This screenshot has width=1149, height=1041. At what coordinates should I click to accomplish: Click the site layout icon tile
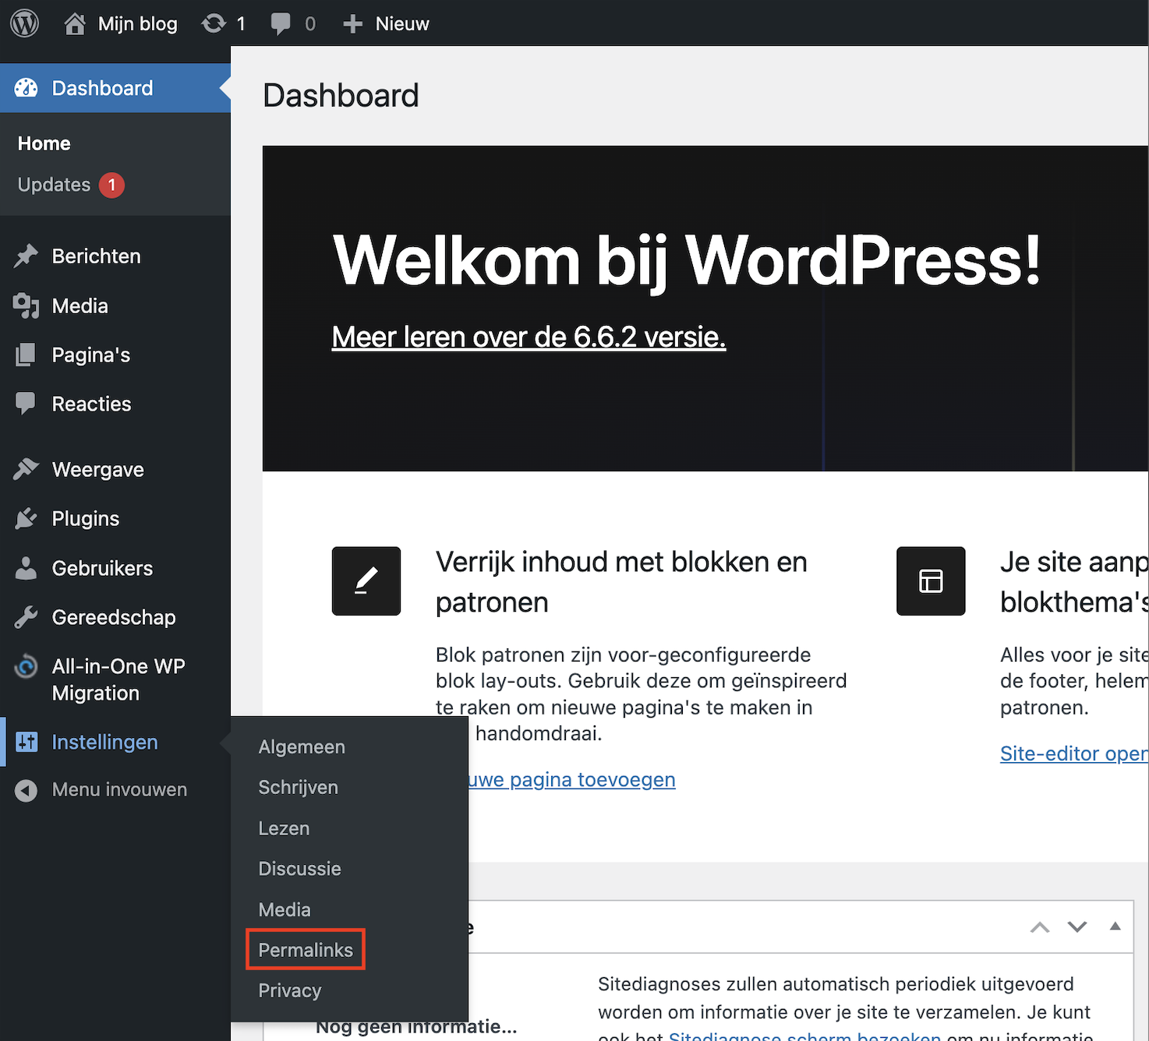(x=931, y=581)
